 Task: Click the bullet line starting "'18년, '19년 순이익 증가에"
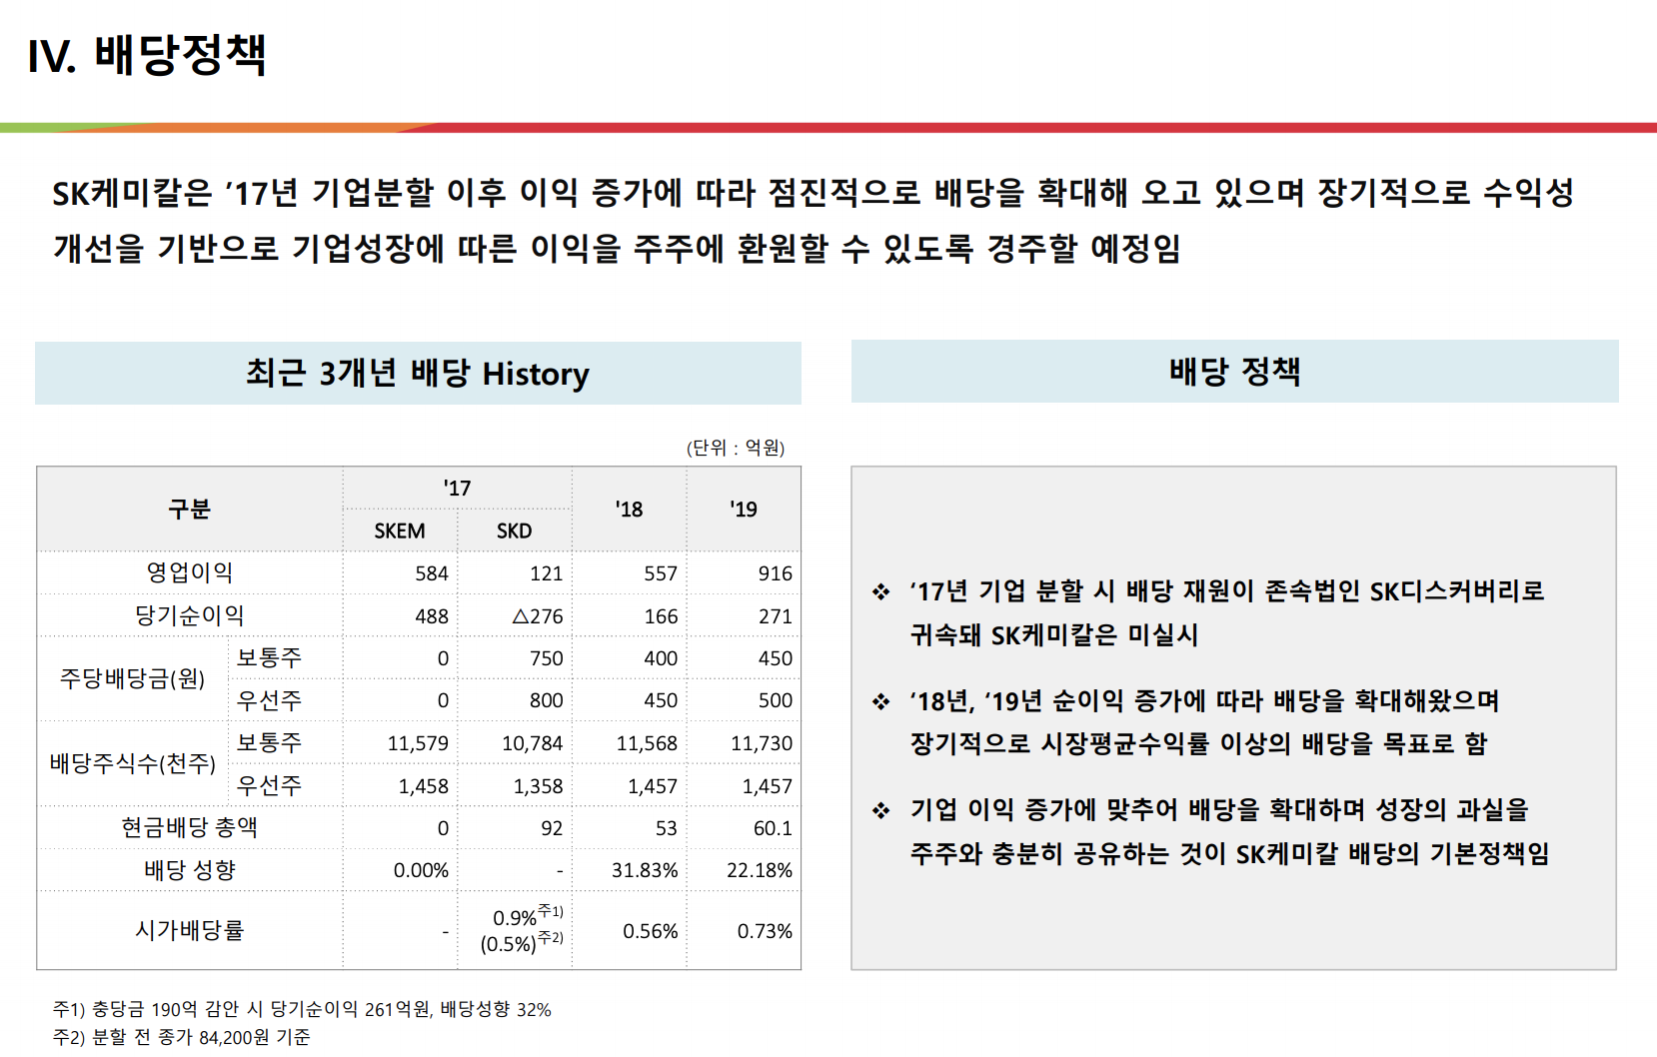pos(1203,701)
